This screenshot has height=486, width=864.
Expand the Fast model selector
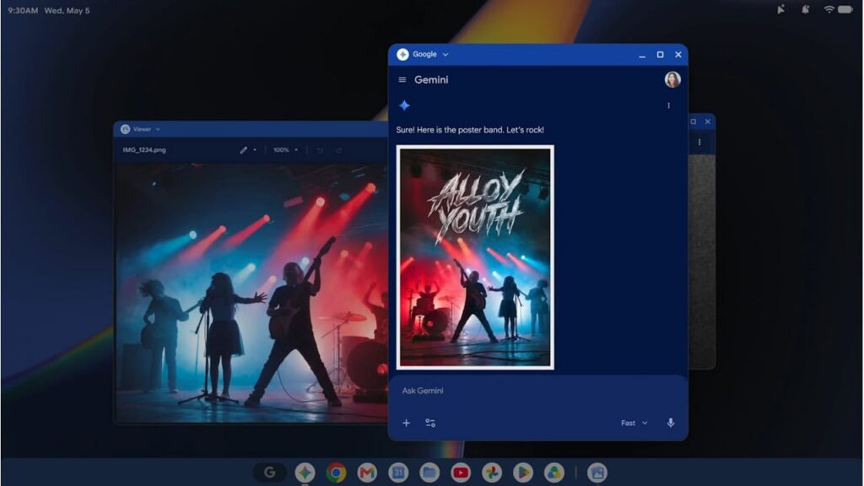pos(634,424)
